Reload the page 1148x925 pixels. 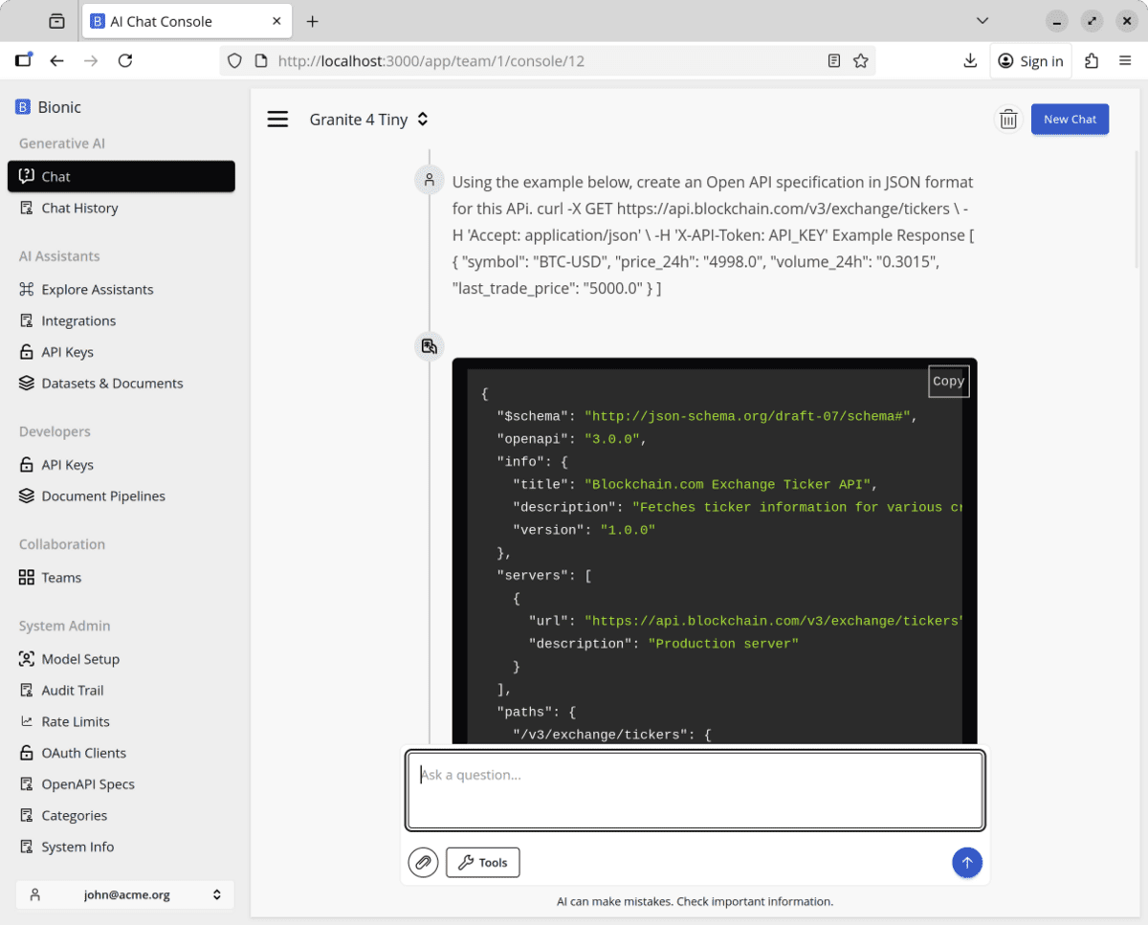tap(125, 61)
